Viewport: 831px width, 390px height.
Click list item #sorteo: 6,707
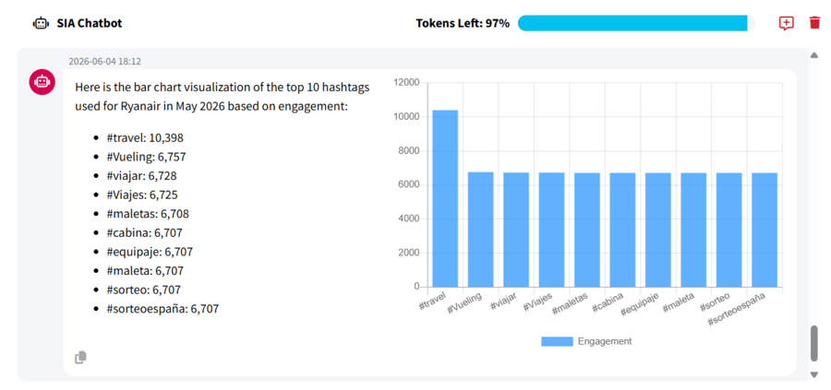click(144, 290)
